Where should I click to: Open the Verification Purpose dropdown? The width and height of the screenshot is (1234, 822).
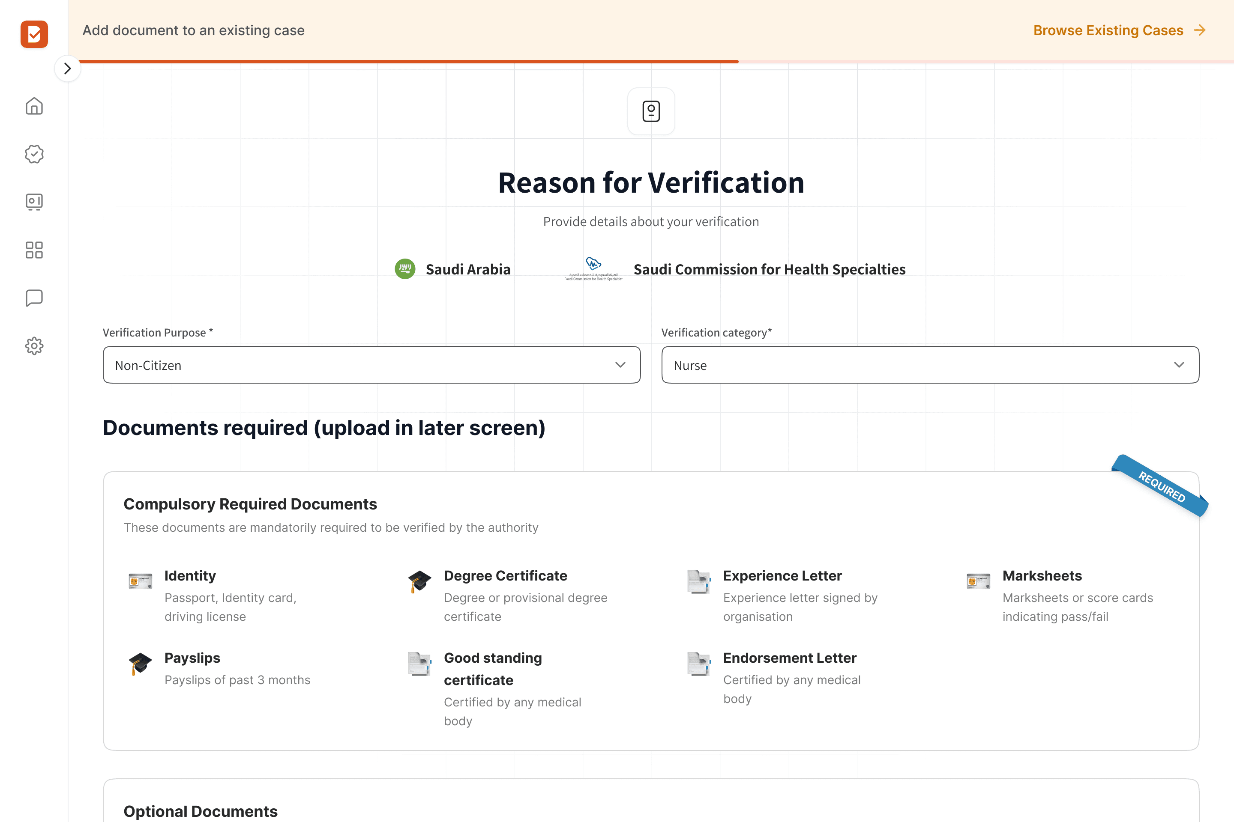click(x=371, y=365)
